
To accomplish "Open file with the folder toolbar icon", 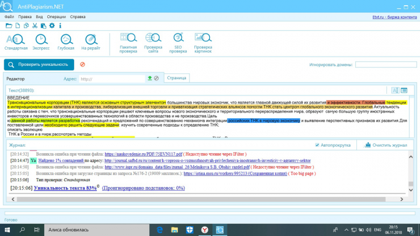I will pos(9,26).
